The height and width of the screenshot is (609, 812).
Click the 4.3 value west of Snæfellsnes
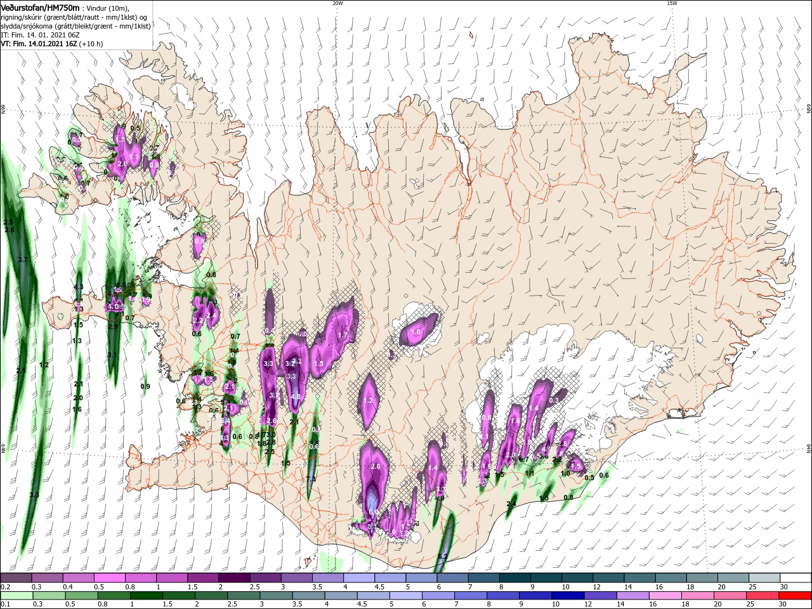[79, 287]
